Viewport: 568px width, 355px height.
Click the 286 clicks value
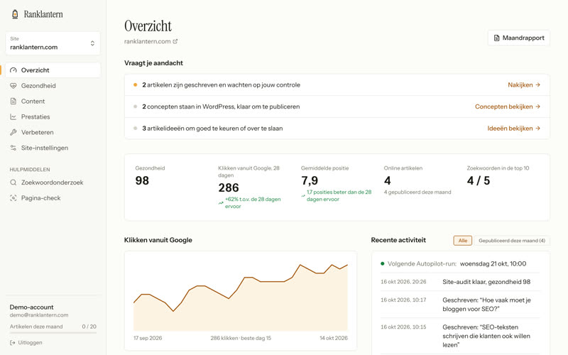pos(229,187)
